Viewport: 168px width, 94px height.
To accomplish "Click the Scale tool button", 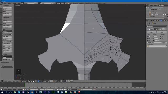I will tap(7, 11).
